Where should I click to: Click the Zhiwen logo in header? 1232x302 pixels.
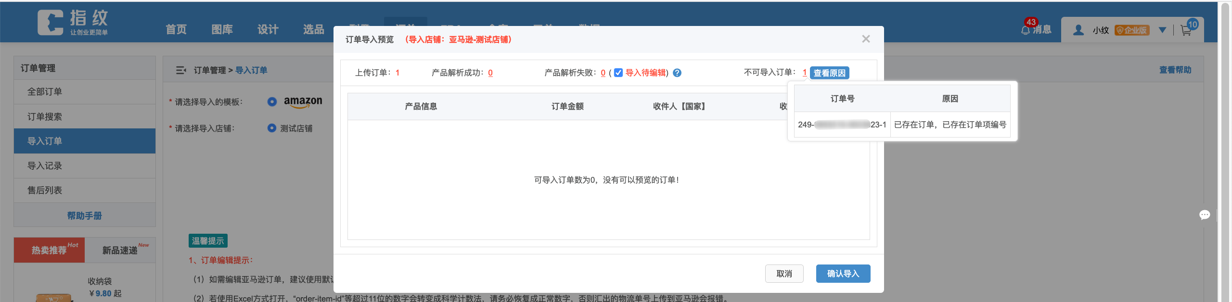point(73,23)
